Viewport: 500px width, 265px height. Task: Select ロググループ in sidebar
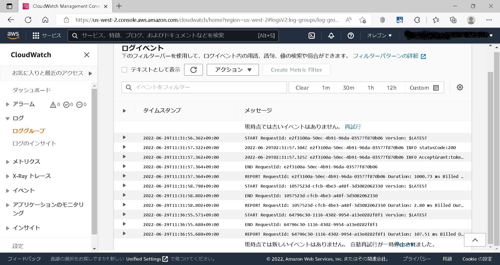(29, 131)
